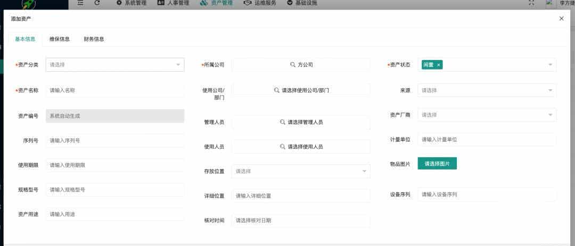Open the 系统管理 menu
The width and height of the screenshot is (575, 246).
[x=132, y=3]
